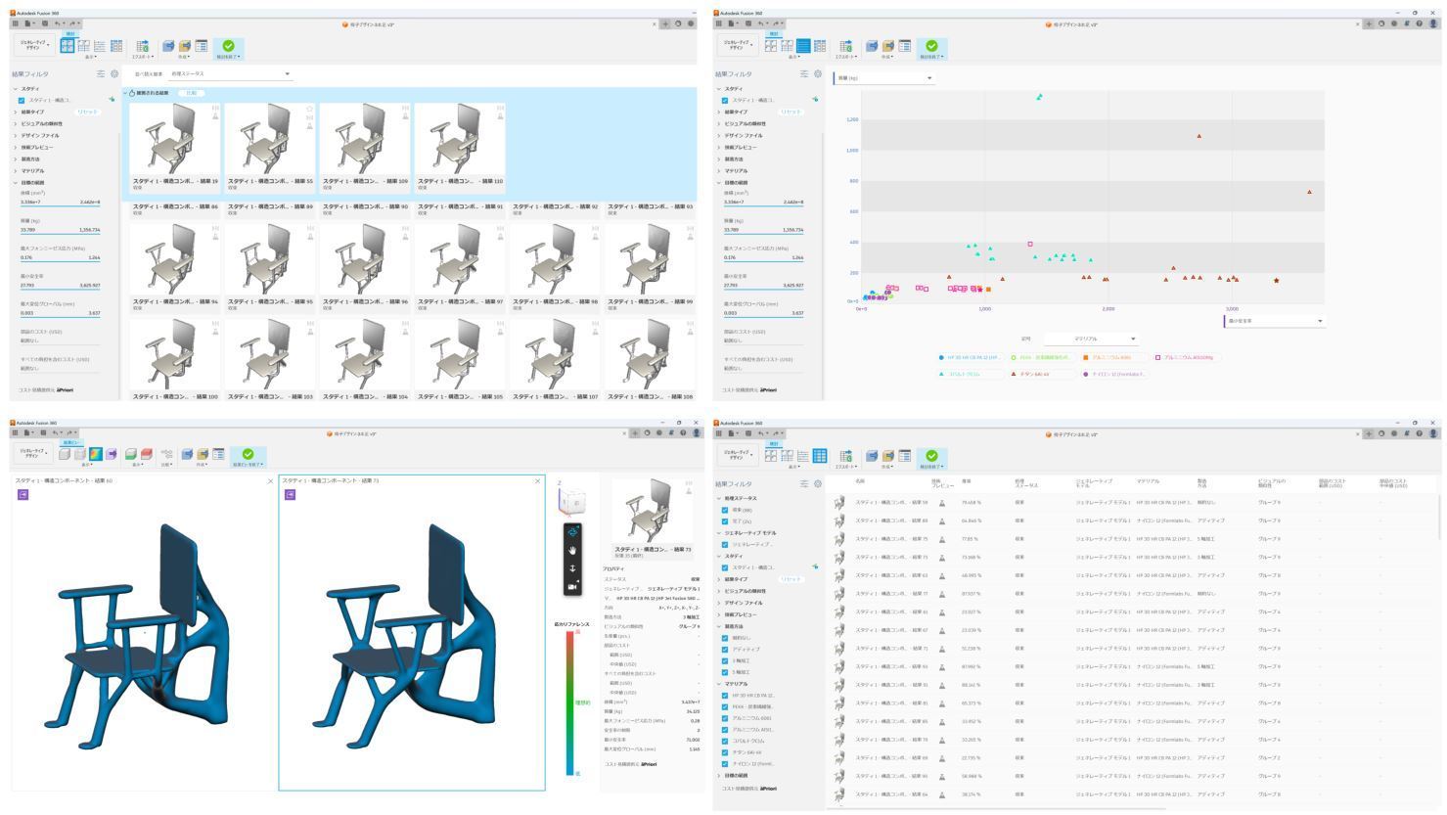
Task: Collapse the ジェネレーティブ モデル filter section
Action: (x=718, y=533)
